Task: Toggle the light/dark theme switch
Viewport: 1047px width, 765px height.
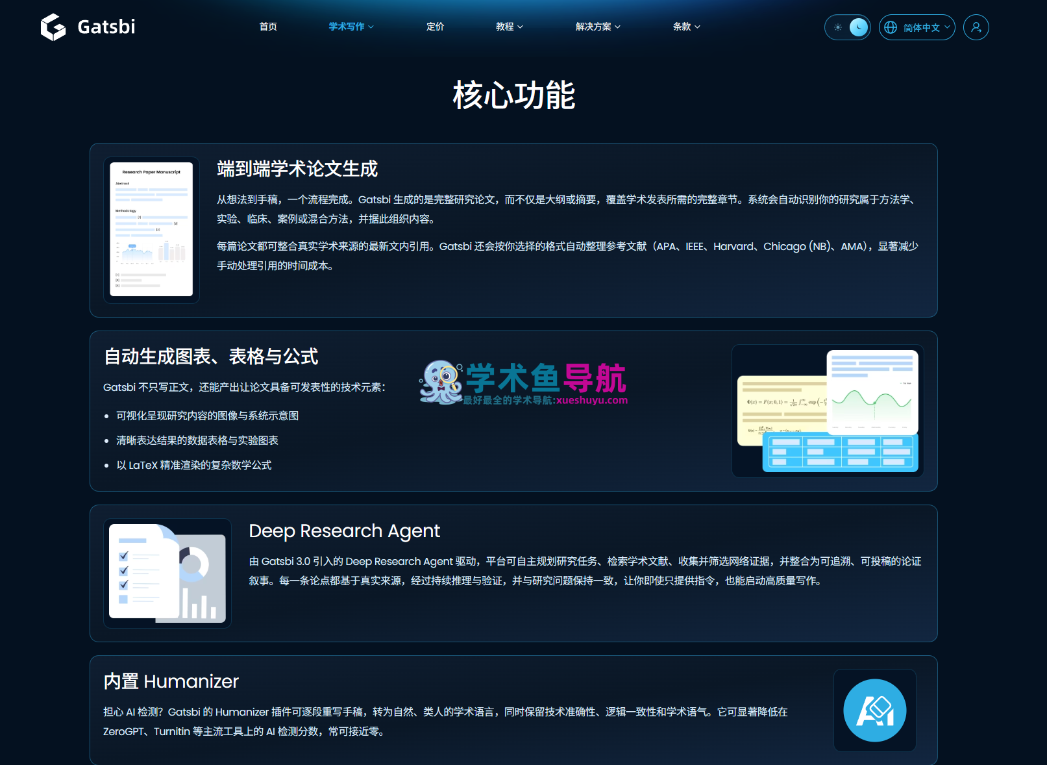Action: (x=847, y=27)
